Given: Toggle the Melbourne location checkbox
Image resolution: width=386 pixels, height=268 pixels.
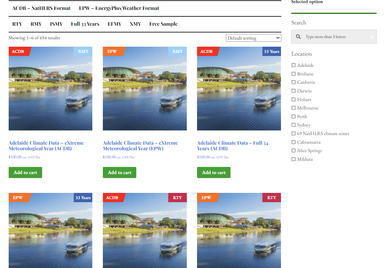Looking at the screenshot, I should (293, 108).
